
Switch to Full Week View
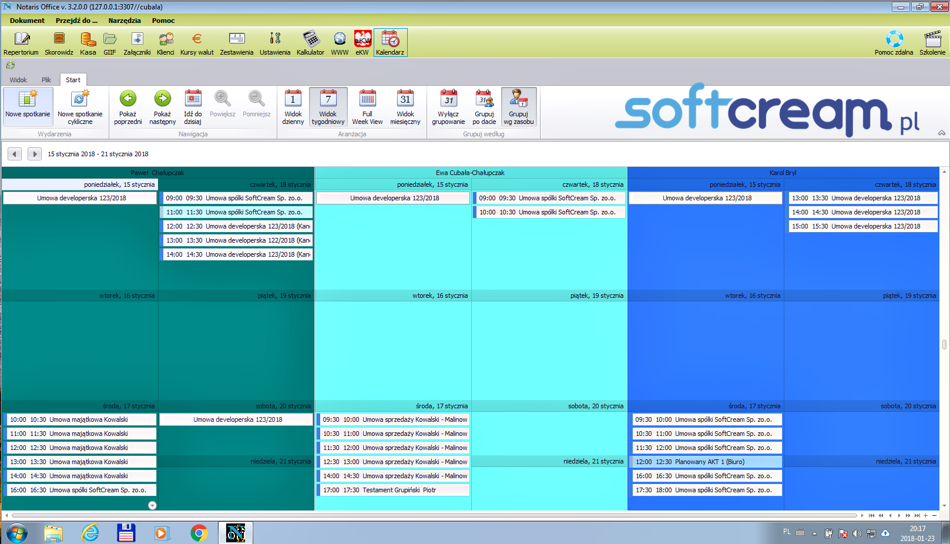[367, 107]
